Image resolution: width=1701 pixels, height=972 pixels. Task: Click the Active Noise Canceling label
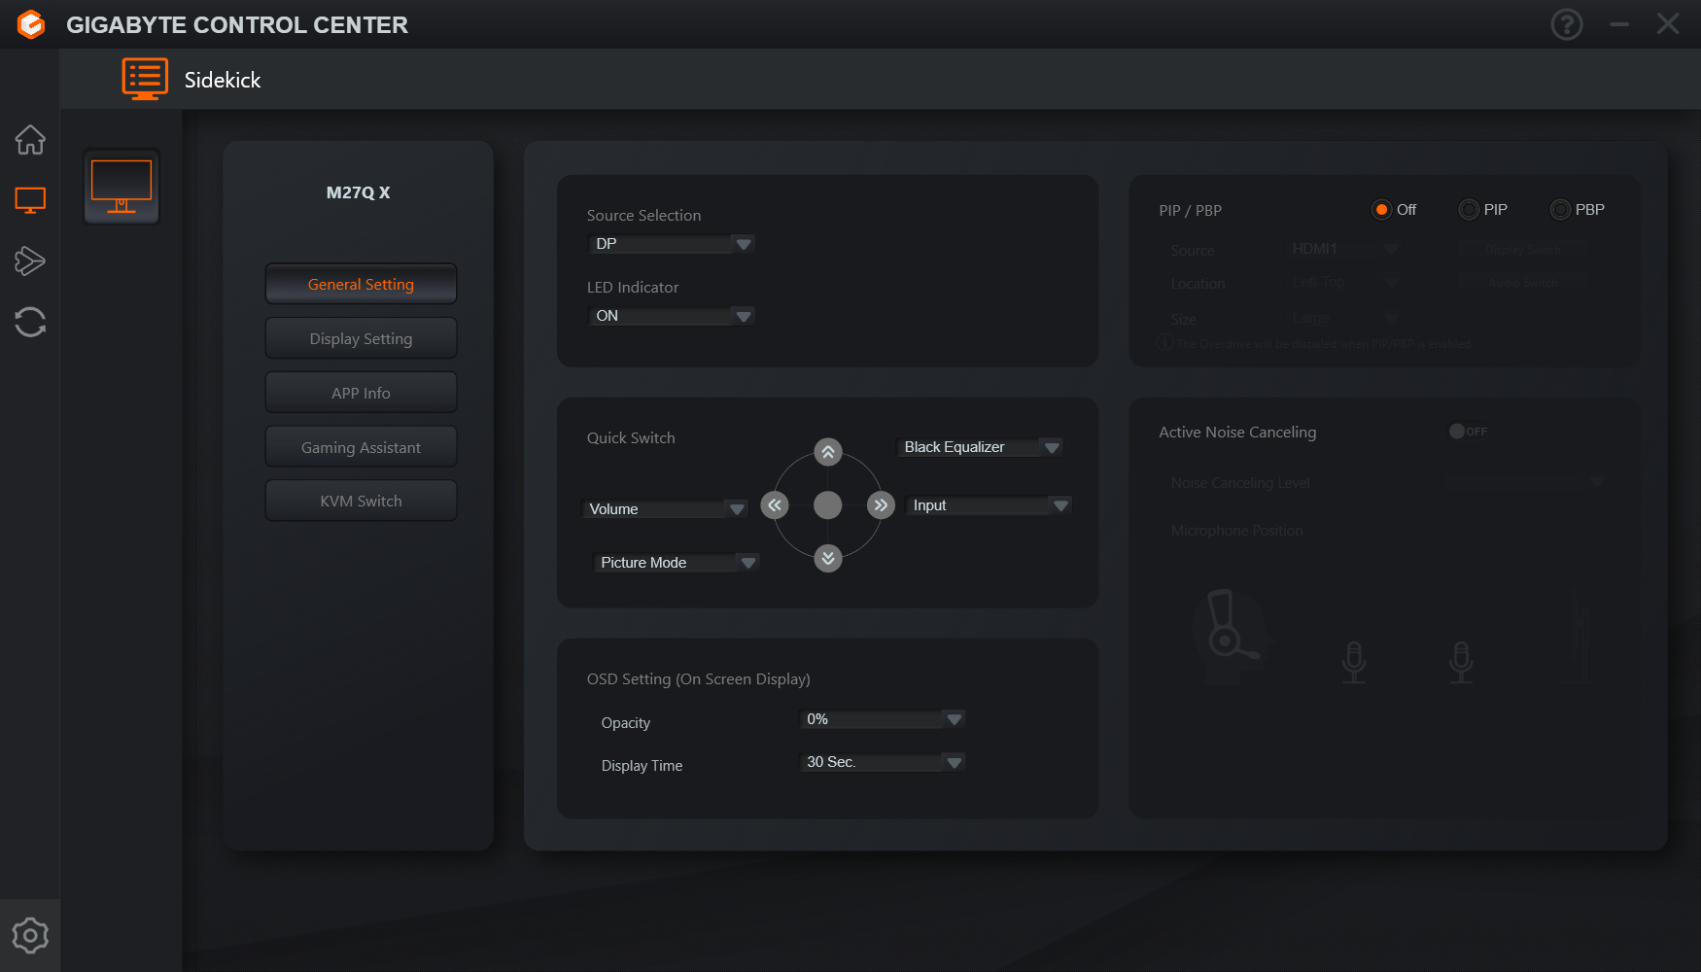tap(1237, 433)
